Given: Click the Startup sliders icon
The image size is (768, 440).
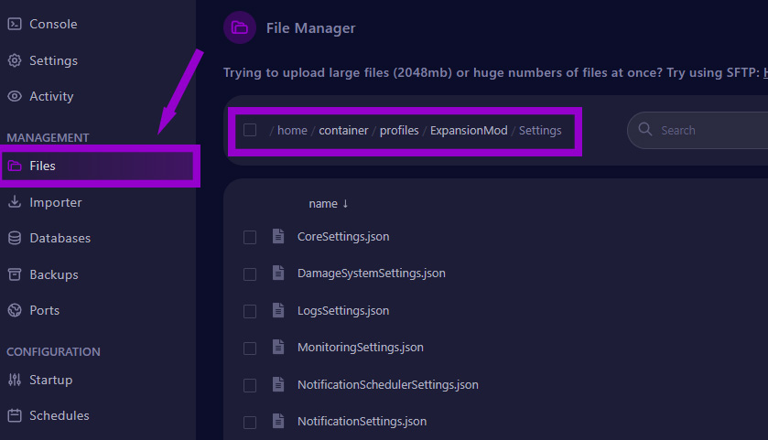Looking at the screenshot, I should (14, 381).
